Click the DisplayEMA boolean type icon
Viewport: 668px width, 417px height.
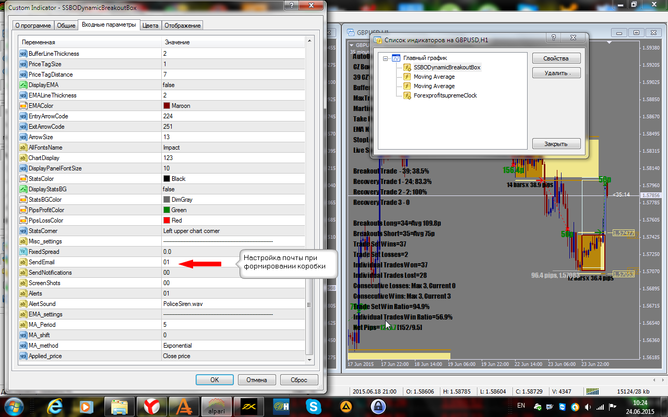click(23, 85)
